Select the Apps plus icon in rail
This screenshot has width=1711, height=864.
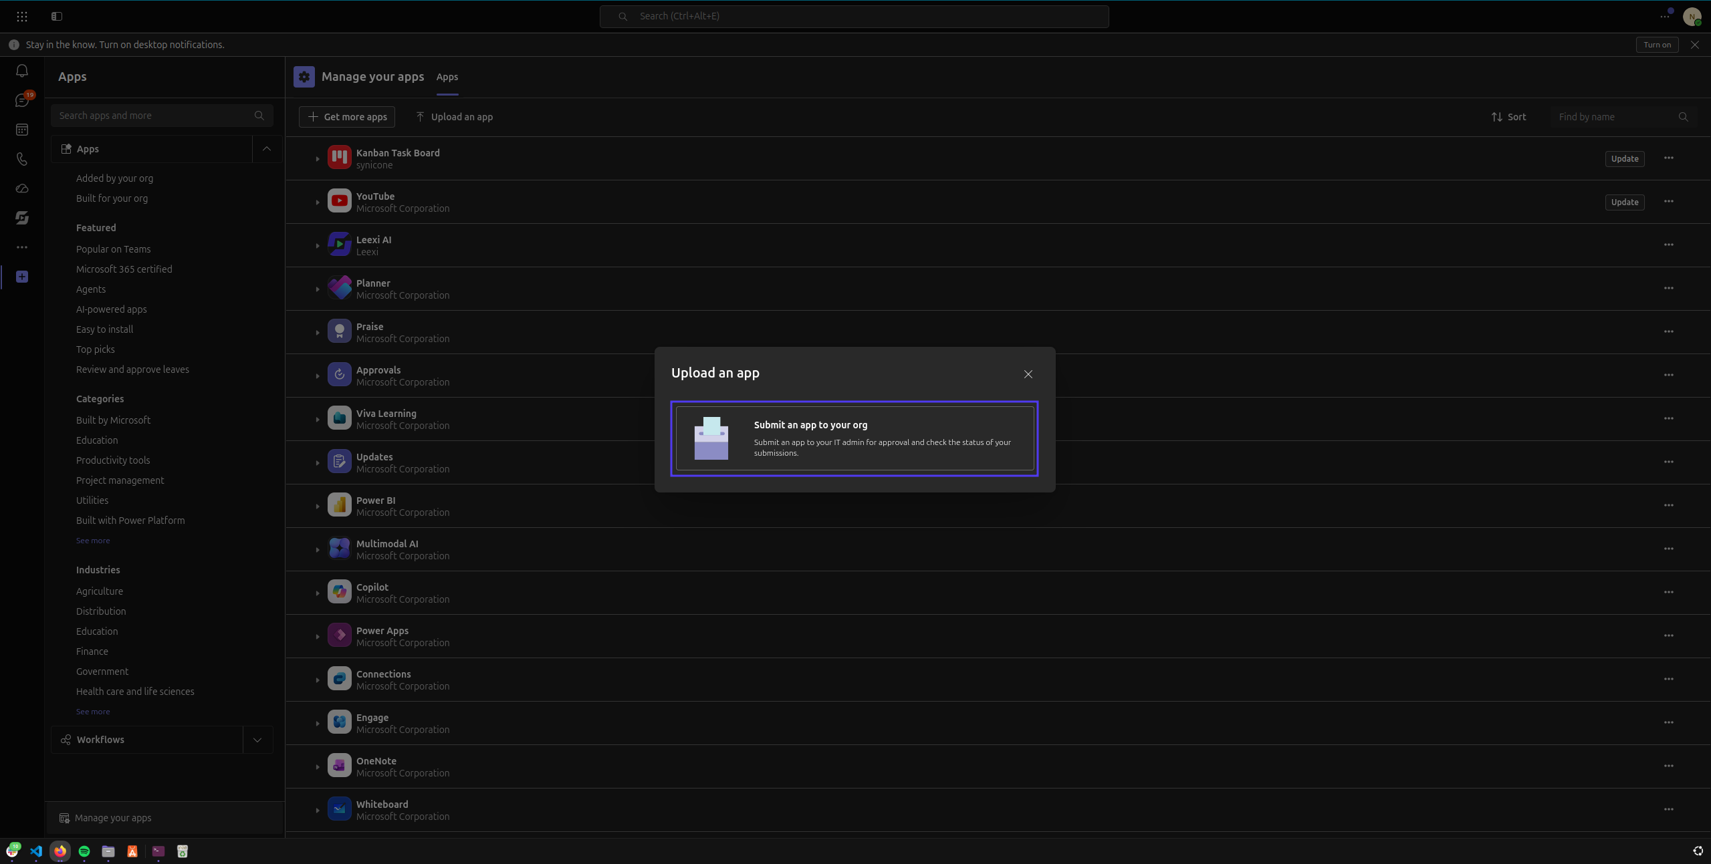[22, 277]
